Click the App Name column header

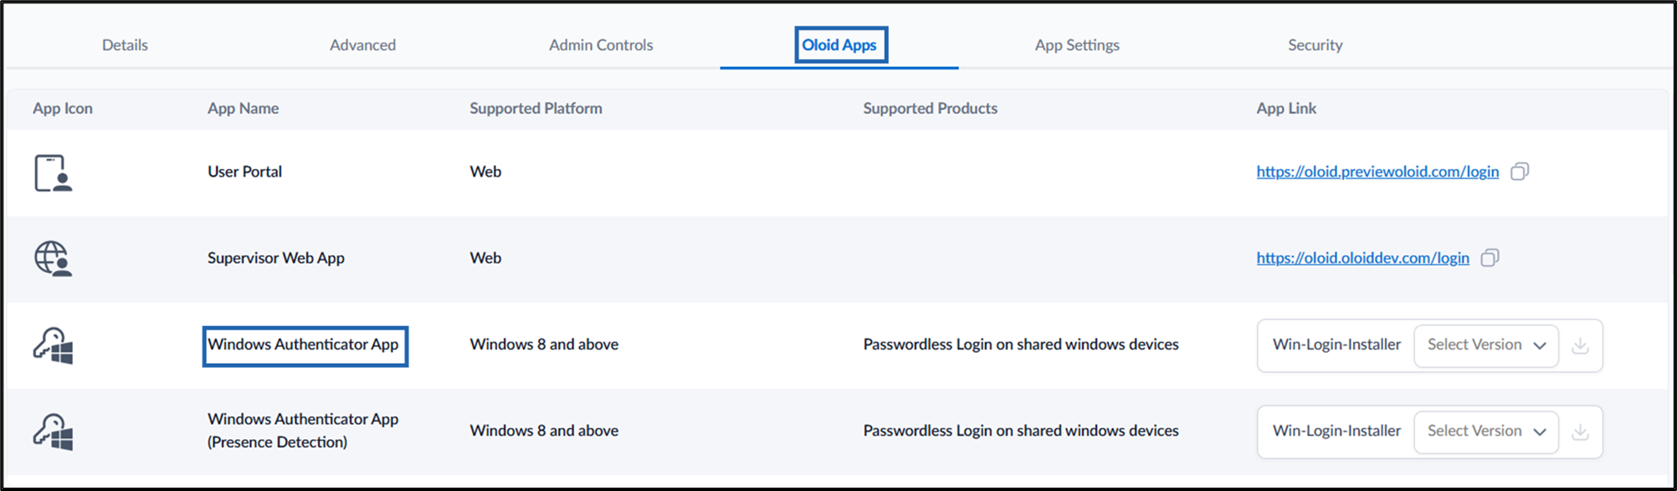(243, 108)
